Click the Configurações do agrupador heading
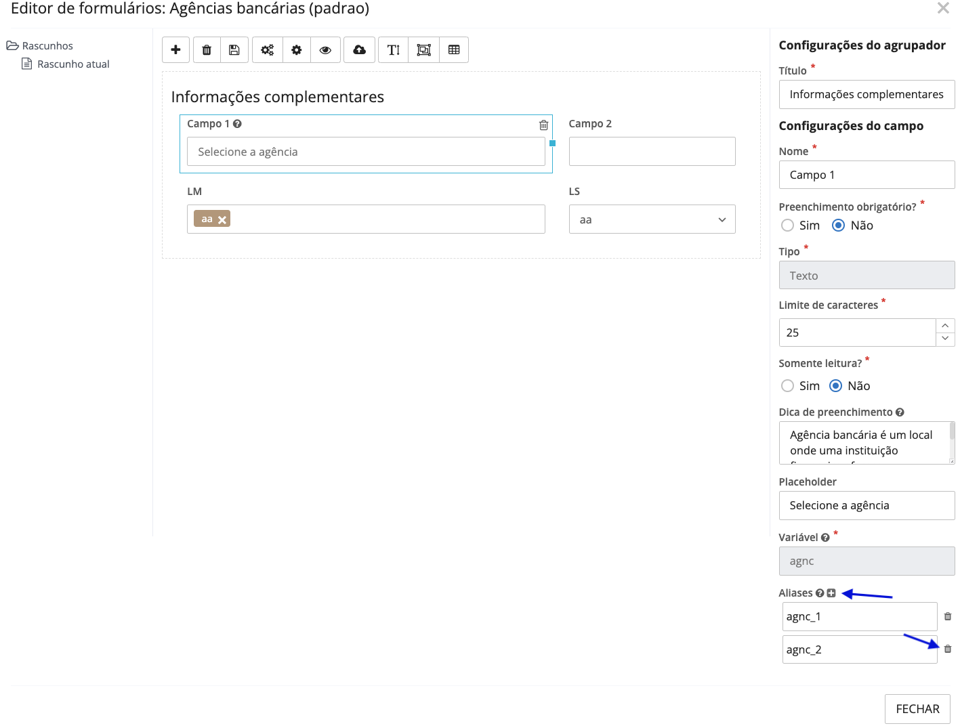This screenshot has width=960, height=728. coord(862,45)
